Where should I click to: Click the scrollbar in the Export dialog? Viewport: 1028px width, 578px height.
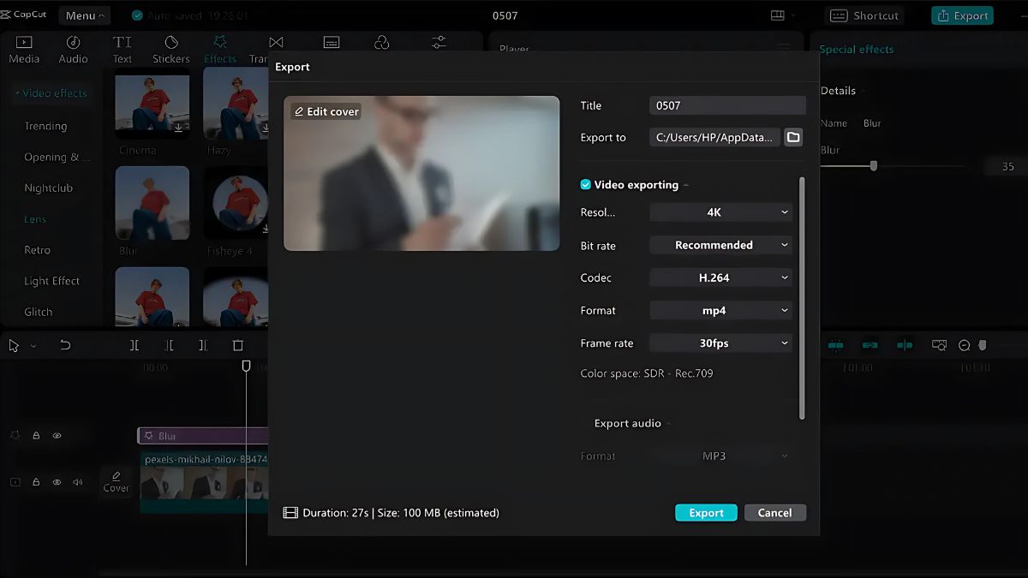[x=802, y=298]
